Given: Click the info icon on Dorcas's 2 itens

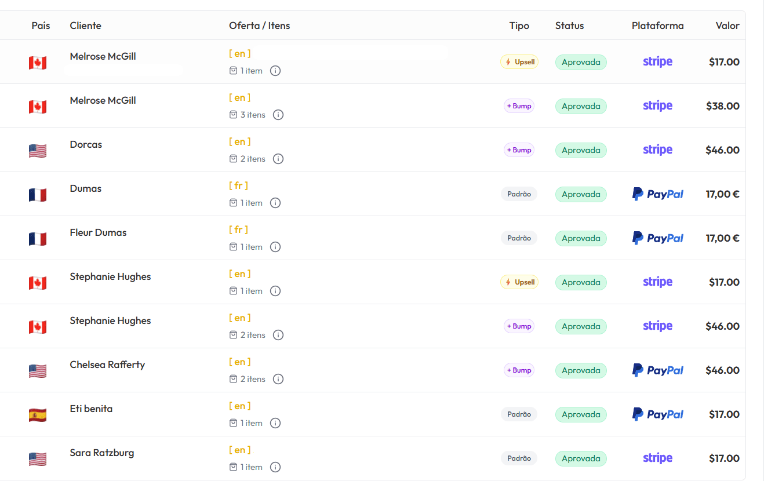Looking at the screenshot, I should tap(278, 158).
